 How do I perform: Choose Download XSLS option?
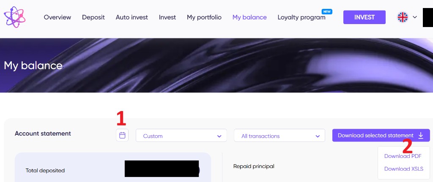(x=403, y=169)
